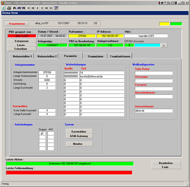Click the cyan SIP/IAX Accounts field
Viewport: 190px width, 187px height.
pos(147,45)
